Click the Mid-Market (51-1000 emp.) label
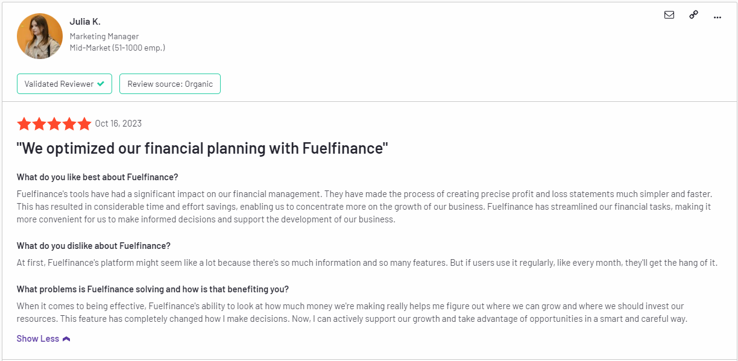 [x=117, y=48]
